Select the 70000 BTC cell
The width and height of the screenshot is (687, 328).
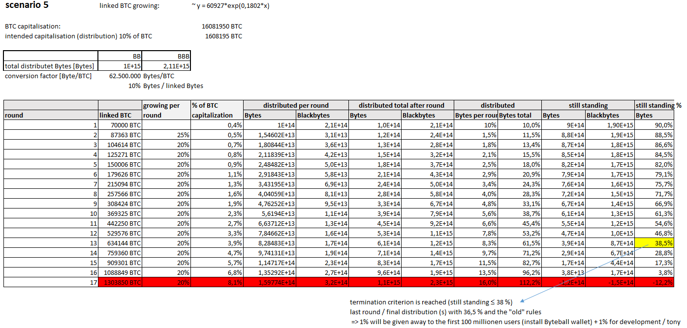tap(120, 125)
